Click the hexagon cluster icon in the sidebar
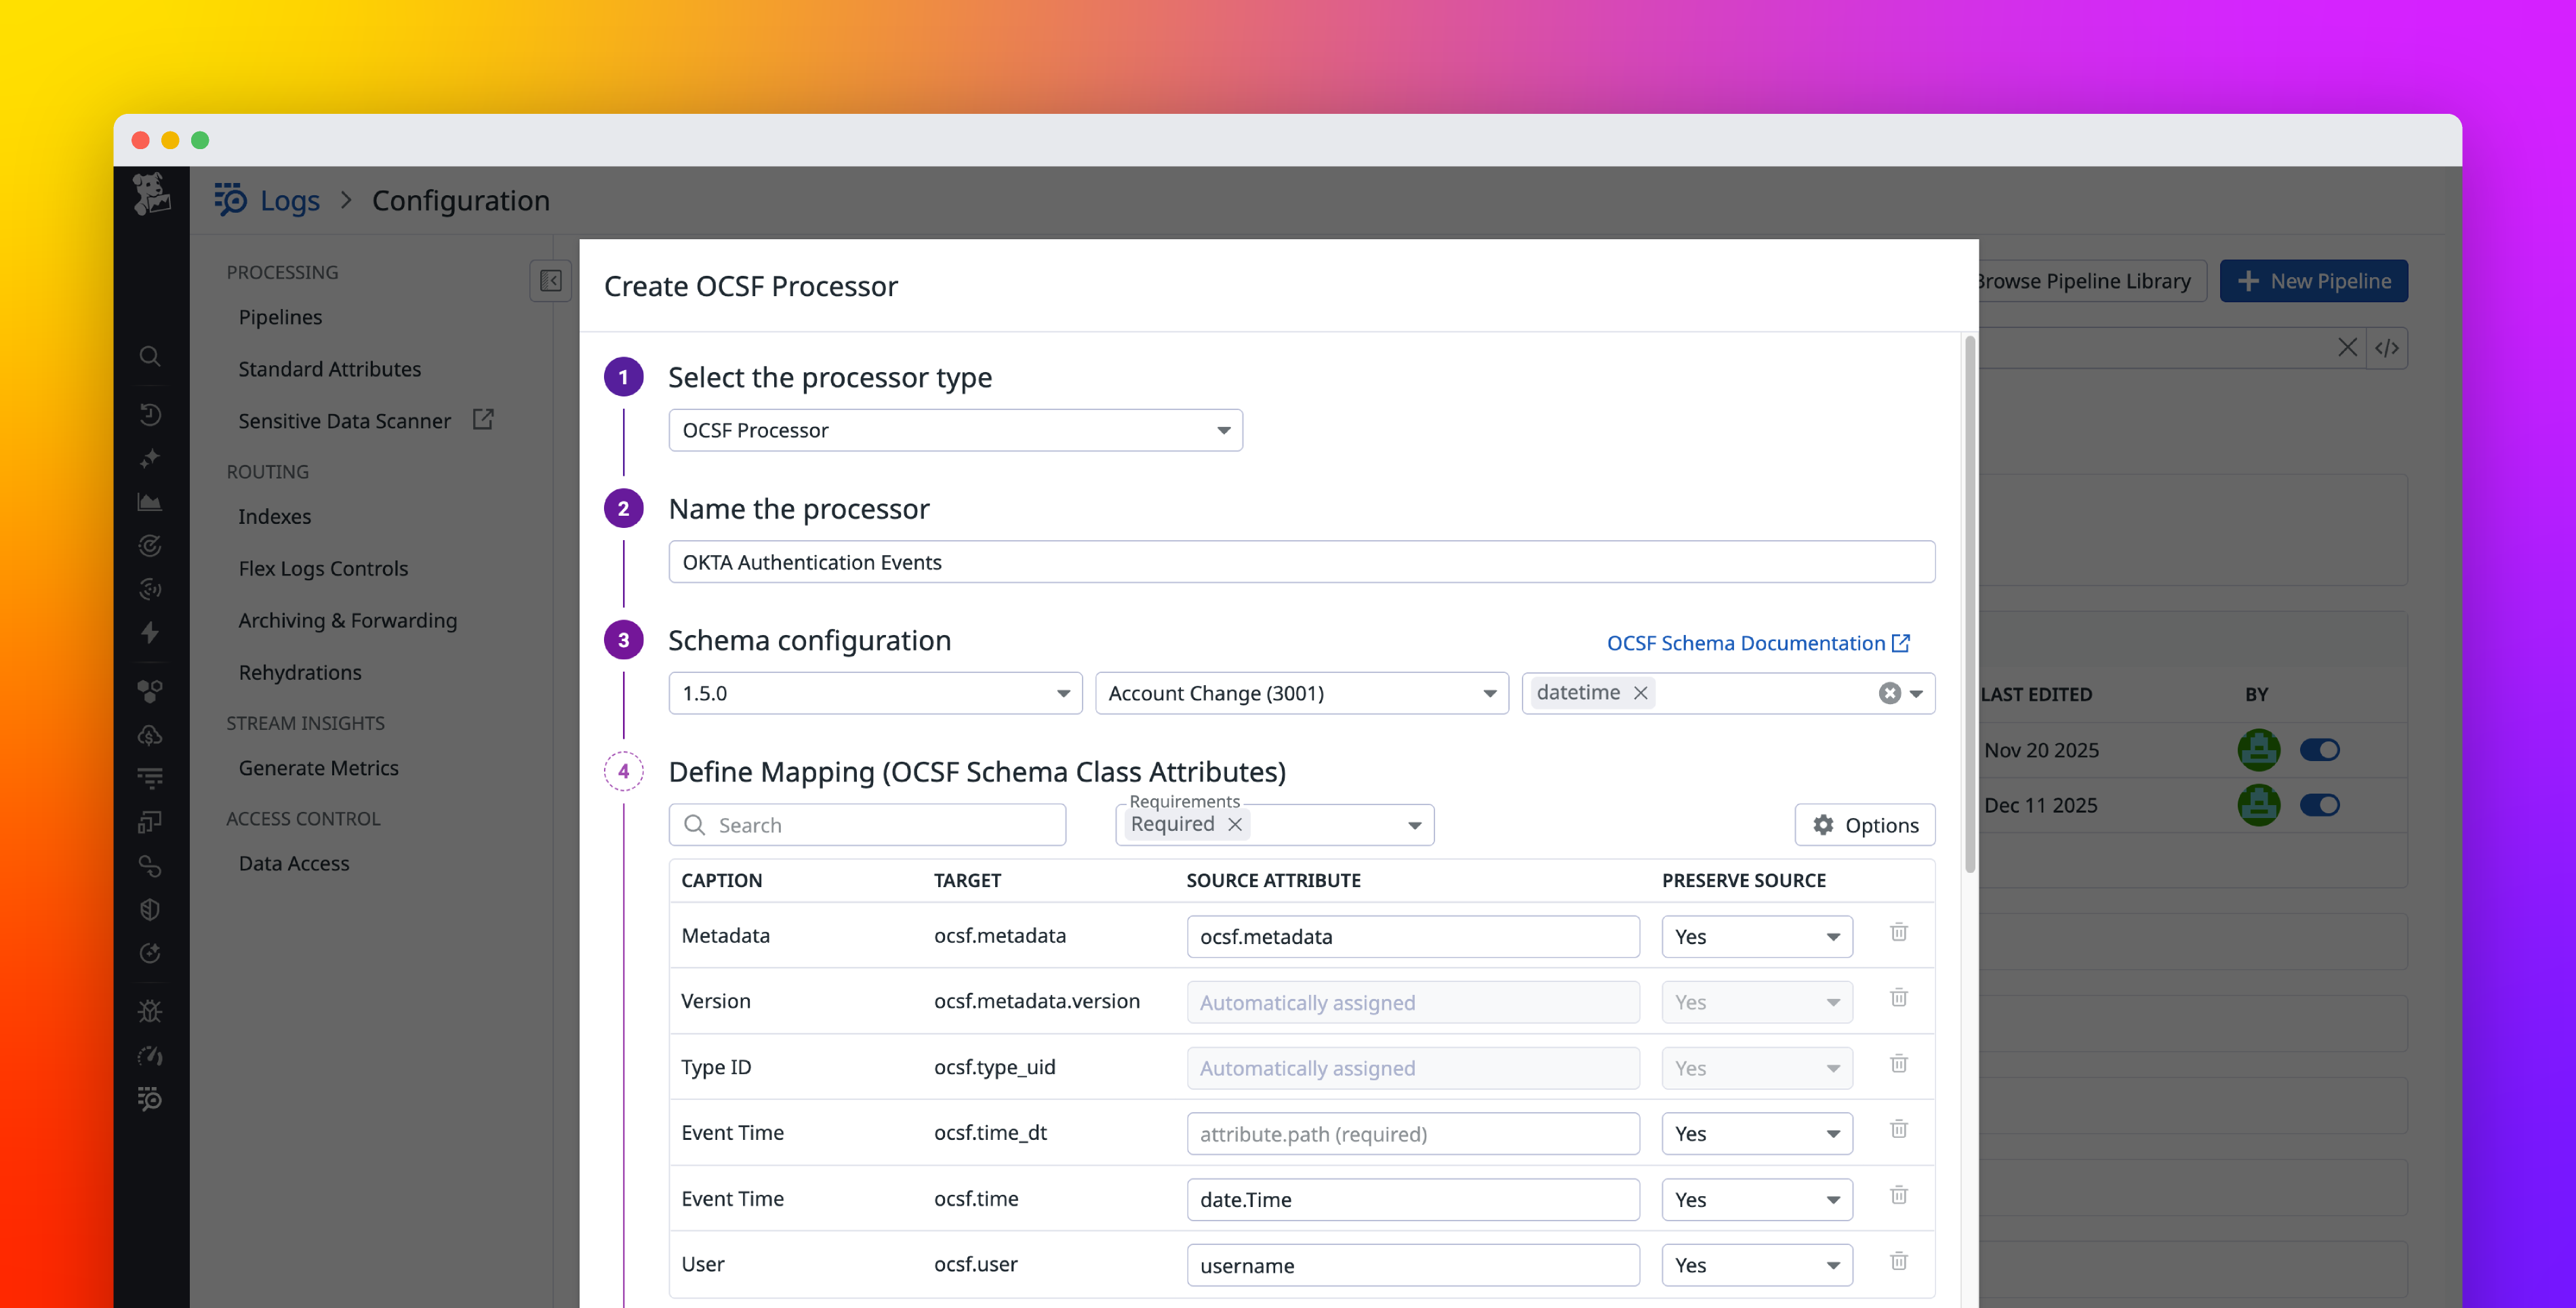The width and height of the screenshot is (2576, 1308). (150, 689)
